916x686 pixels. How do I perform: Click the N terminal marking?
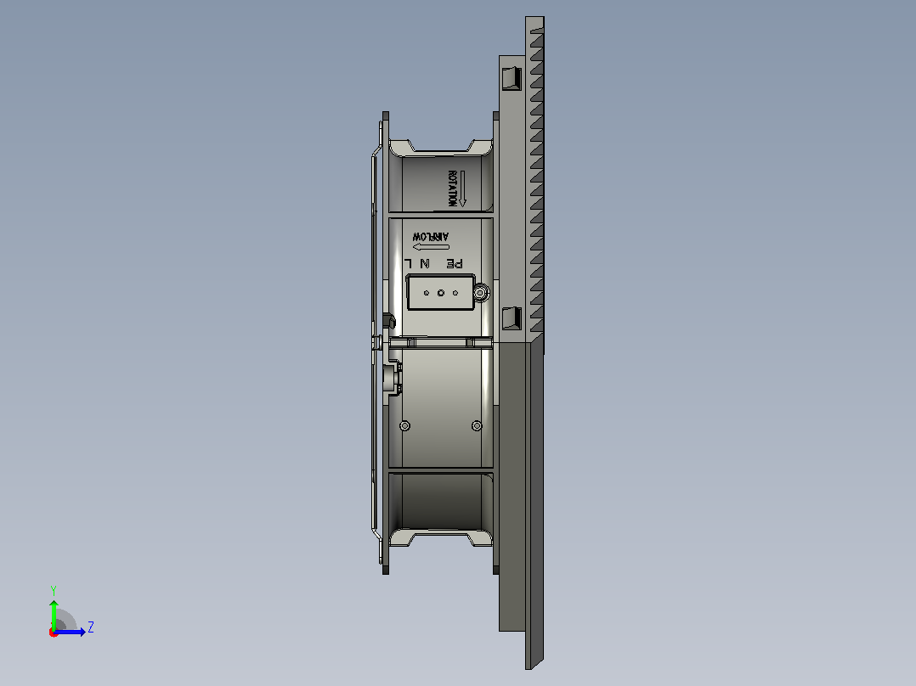pyautogui.click(x=425, y=264)
